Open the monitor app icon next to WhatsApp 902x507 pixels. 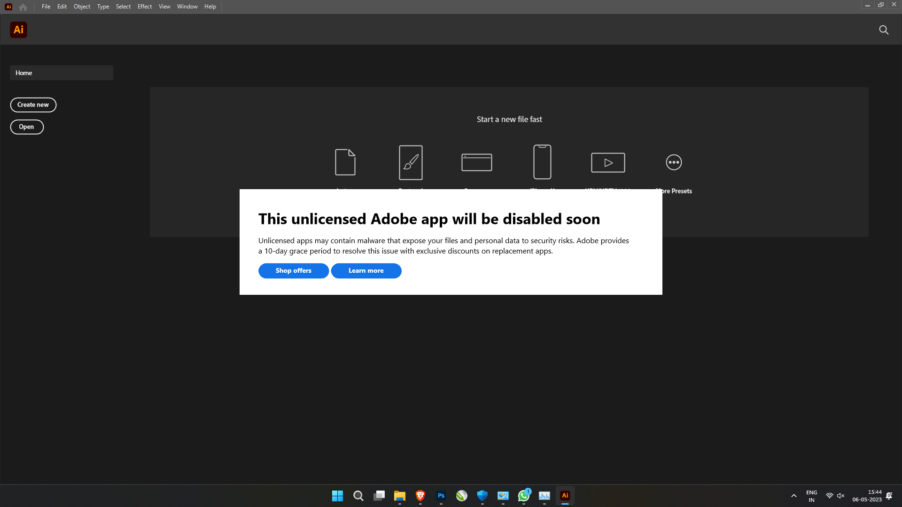(503, 496)
